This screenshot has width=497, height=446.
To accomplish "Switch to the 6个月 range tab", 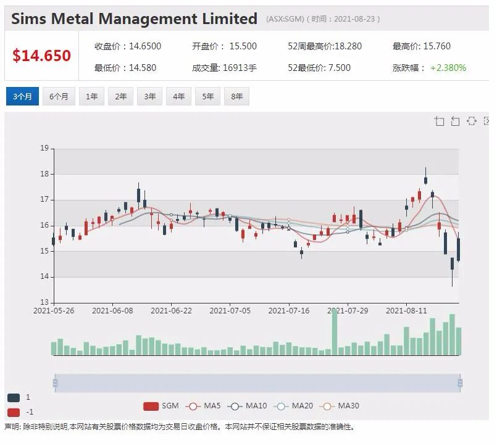I will [x=59, y=96].
